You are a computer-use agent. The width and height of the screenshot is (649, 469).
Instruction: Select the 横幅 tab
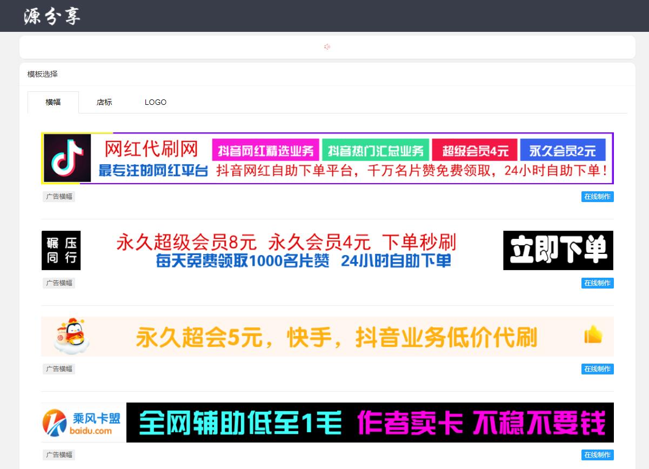tap(53, 102)
